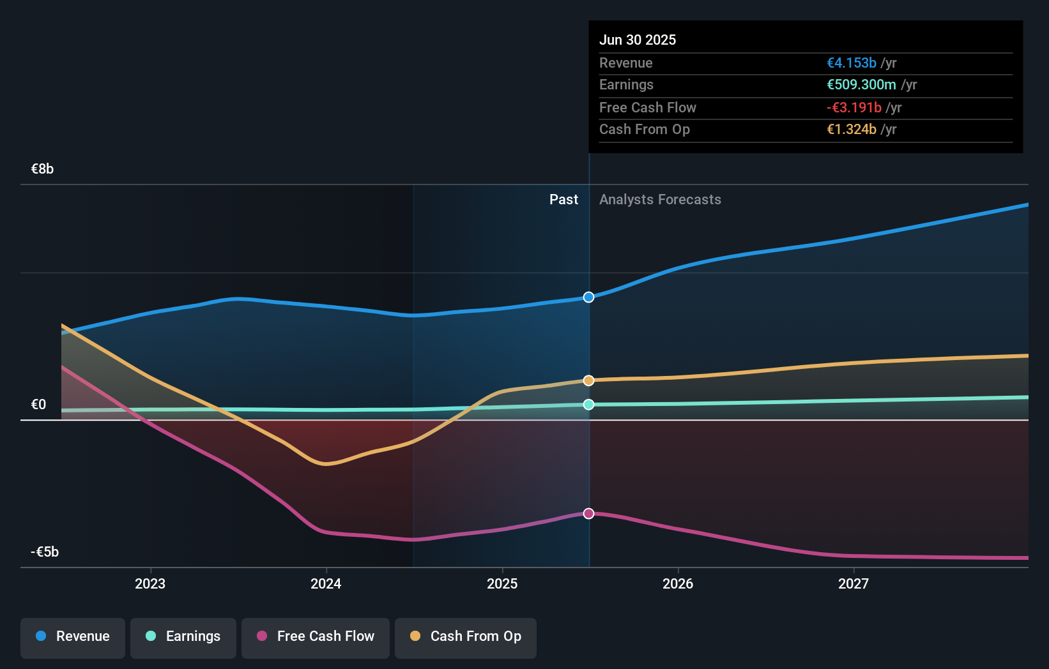Toggle the Earnings series visibility

click(183, 638)
